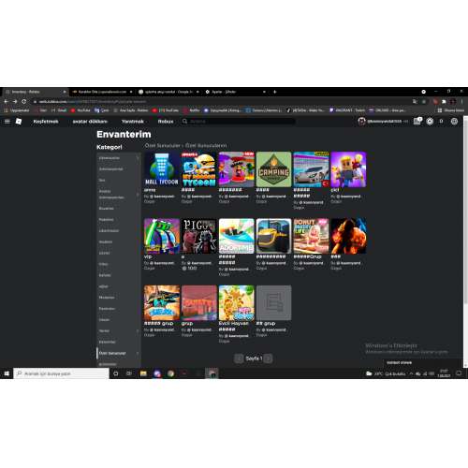Viewport: 468px width, 468px height.
Task: Open the grey placeholder thumbnail item
Action: click(x=273, y=302)
